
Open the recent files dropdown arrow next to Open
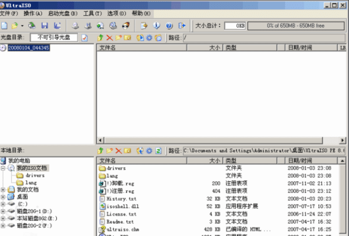(22, 26)
